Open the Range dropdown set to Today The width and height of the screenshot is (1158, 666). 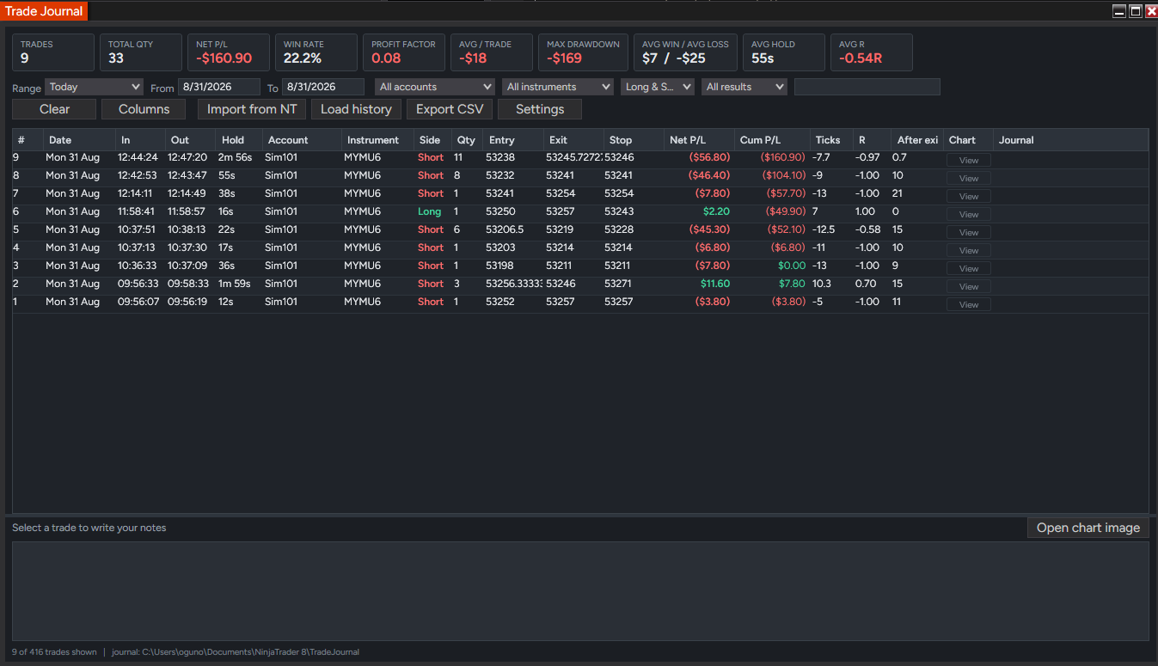tap(94, 87)
